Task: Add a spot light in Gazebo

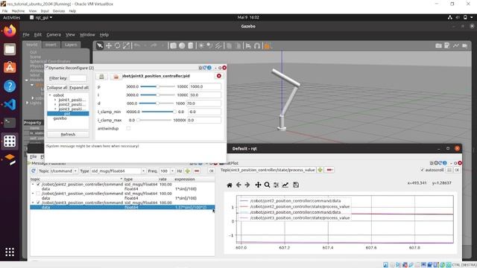Action: (x=209, y=45)
